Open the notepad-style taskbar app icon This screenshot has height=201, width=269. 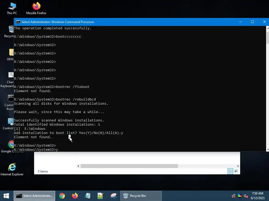click(x=87, y=196)
